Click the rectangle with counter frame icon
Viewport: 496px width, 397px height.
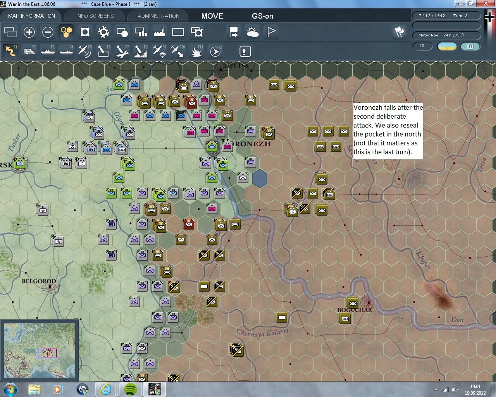(x=197, y=32)
